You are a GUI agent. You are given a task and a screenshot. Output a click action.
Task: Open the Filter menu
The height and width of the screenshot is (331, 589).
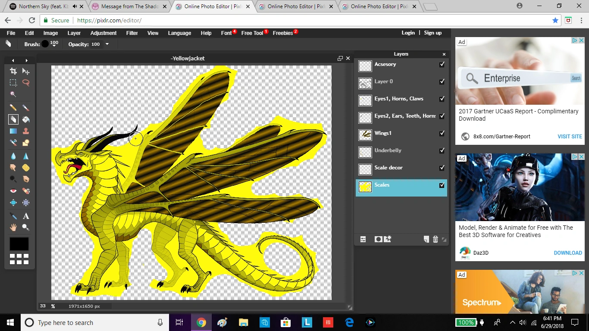pyautogui.click(x=132, y=33)
